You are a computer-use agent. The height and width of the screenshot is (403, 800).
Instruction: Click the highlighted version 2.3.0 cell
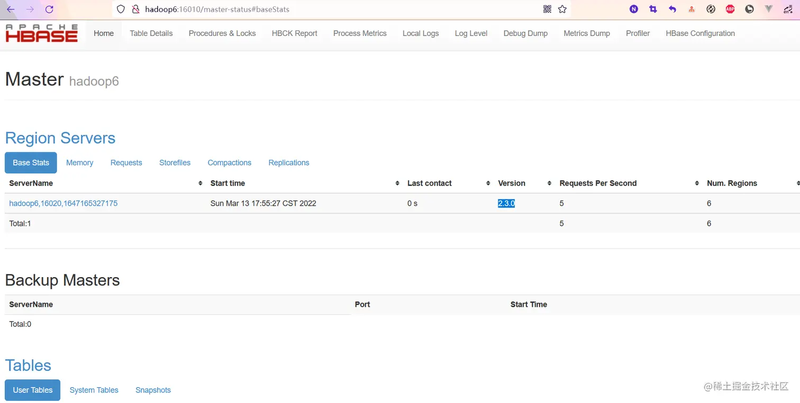click(x=506, y=203)
